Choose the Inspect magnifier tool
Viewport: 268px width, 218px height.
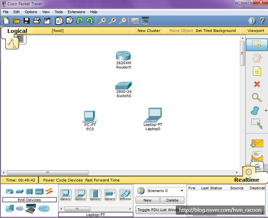(257, 98)
